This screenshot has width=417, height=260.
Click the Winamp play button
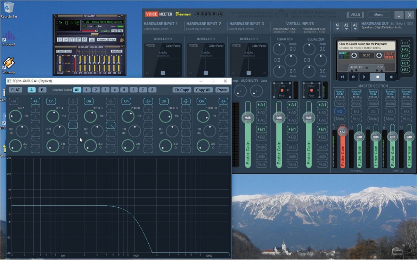click(x=66, y=40)
